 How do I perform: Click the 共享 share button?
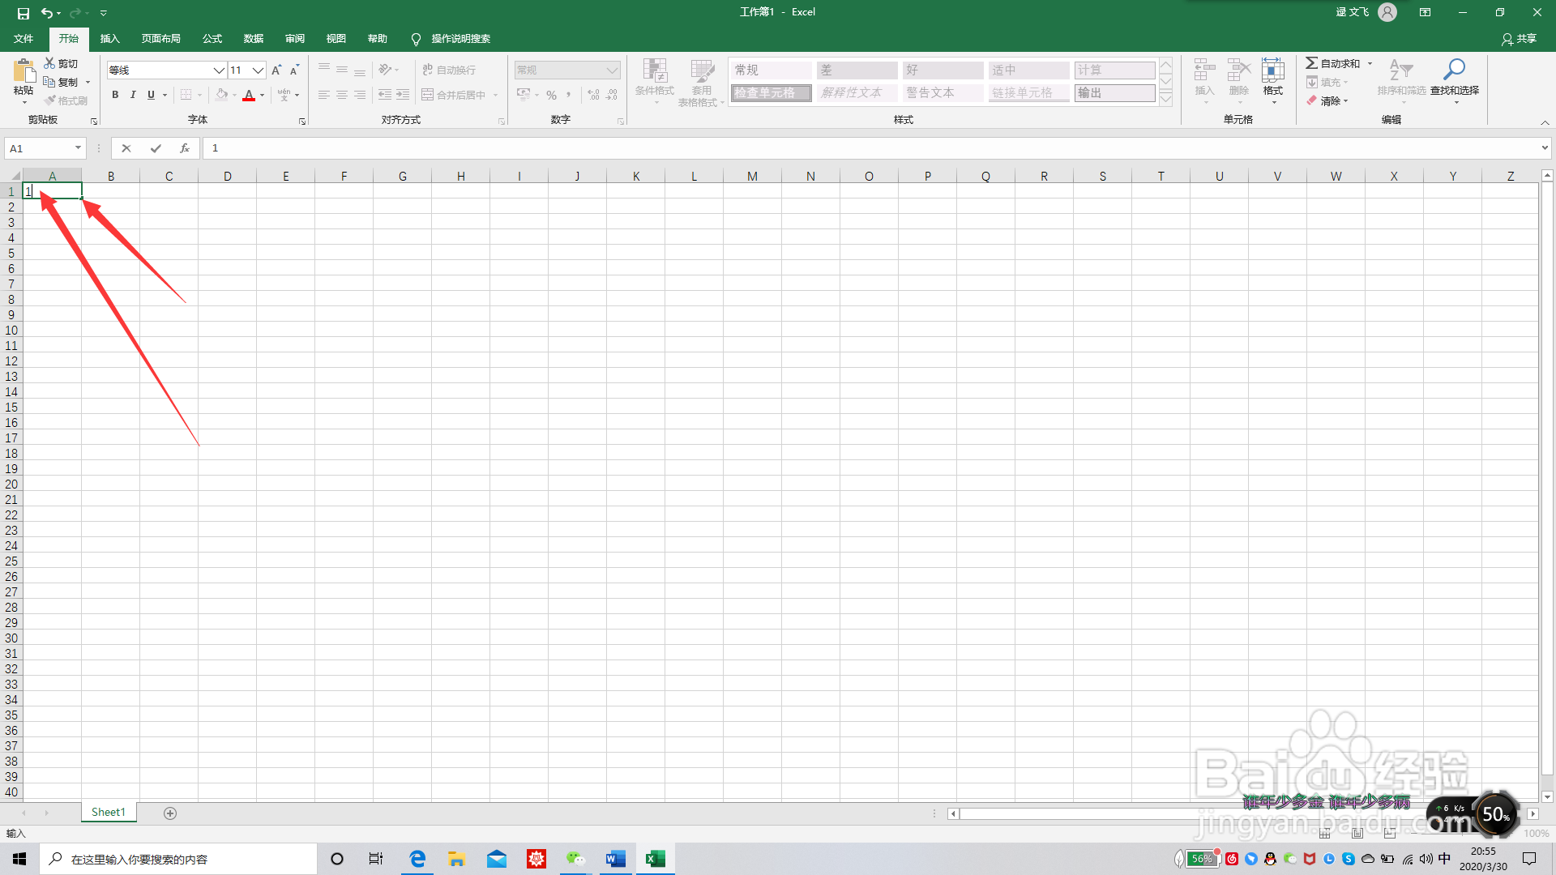pyautogui.click(x=1519, y=39)
